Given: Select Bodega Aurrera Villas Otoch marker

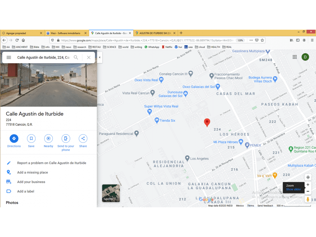Looking at the screenshot, I should pos(275,79).
